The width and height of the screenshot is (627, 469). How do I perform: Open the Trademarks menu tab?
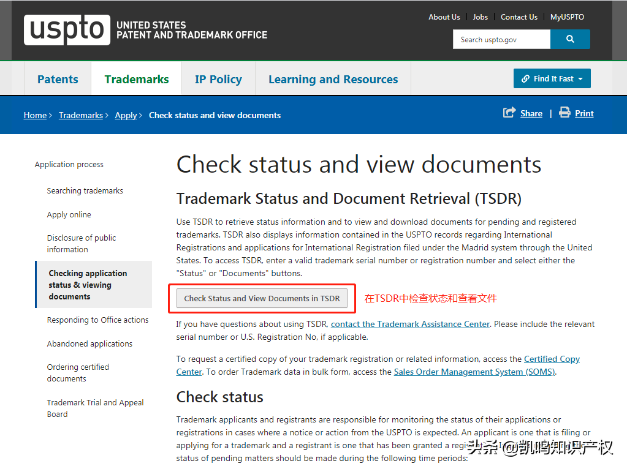point(137,79)
